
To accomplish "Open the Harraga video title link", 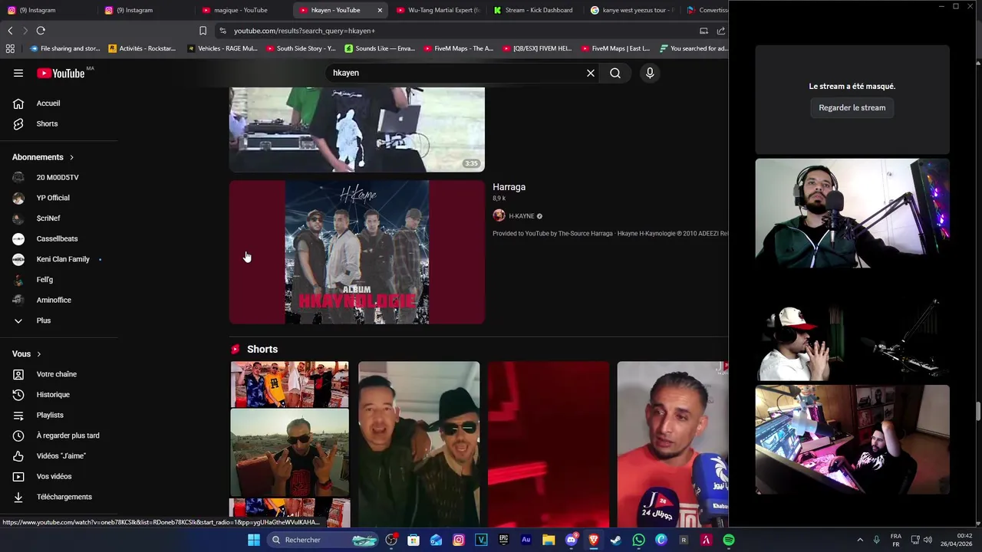I will [x=509, y=187].
